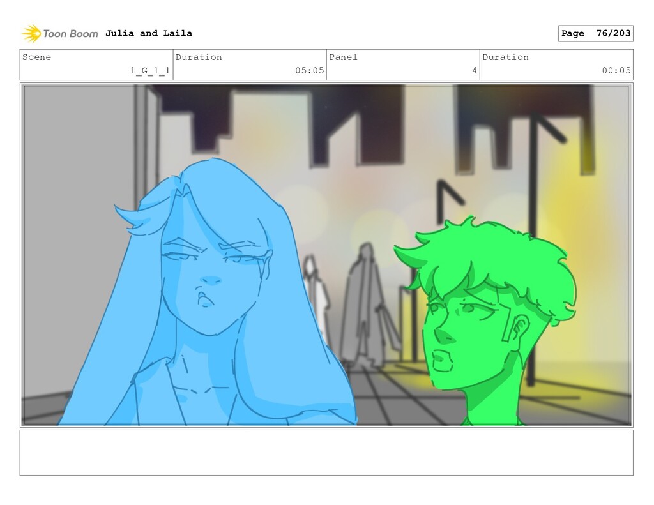
Task: Click the Toon Boom logo
Action: [x=59, y=33]
